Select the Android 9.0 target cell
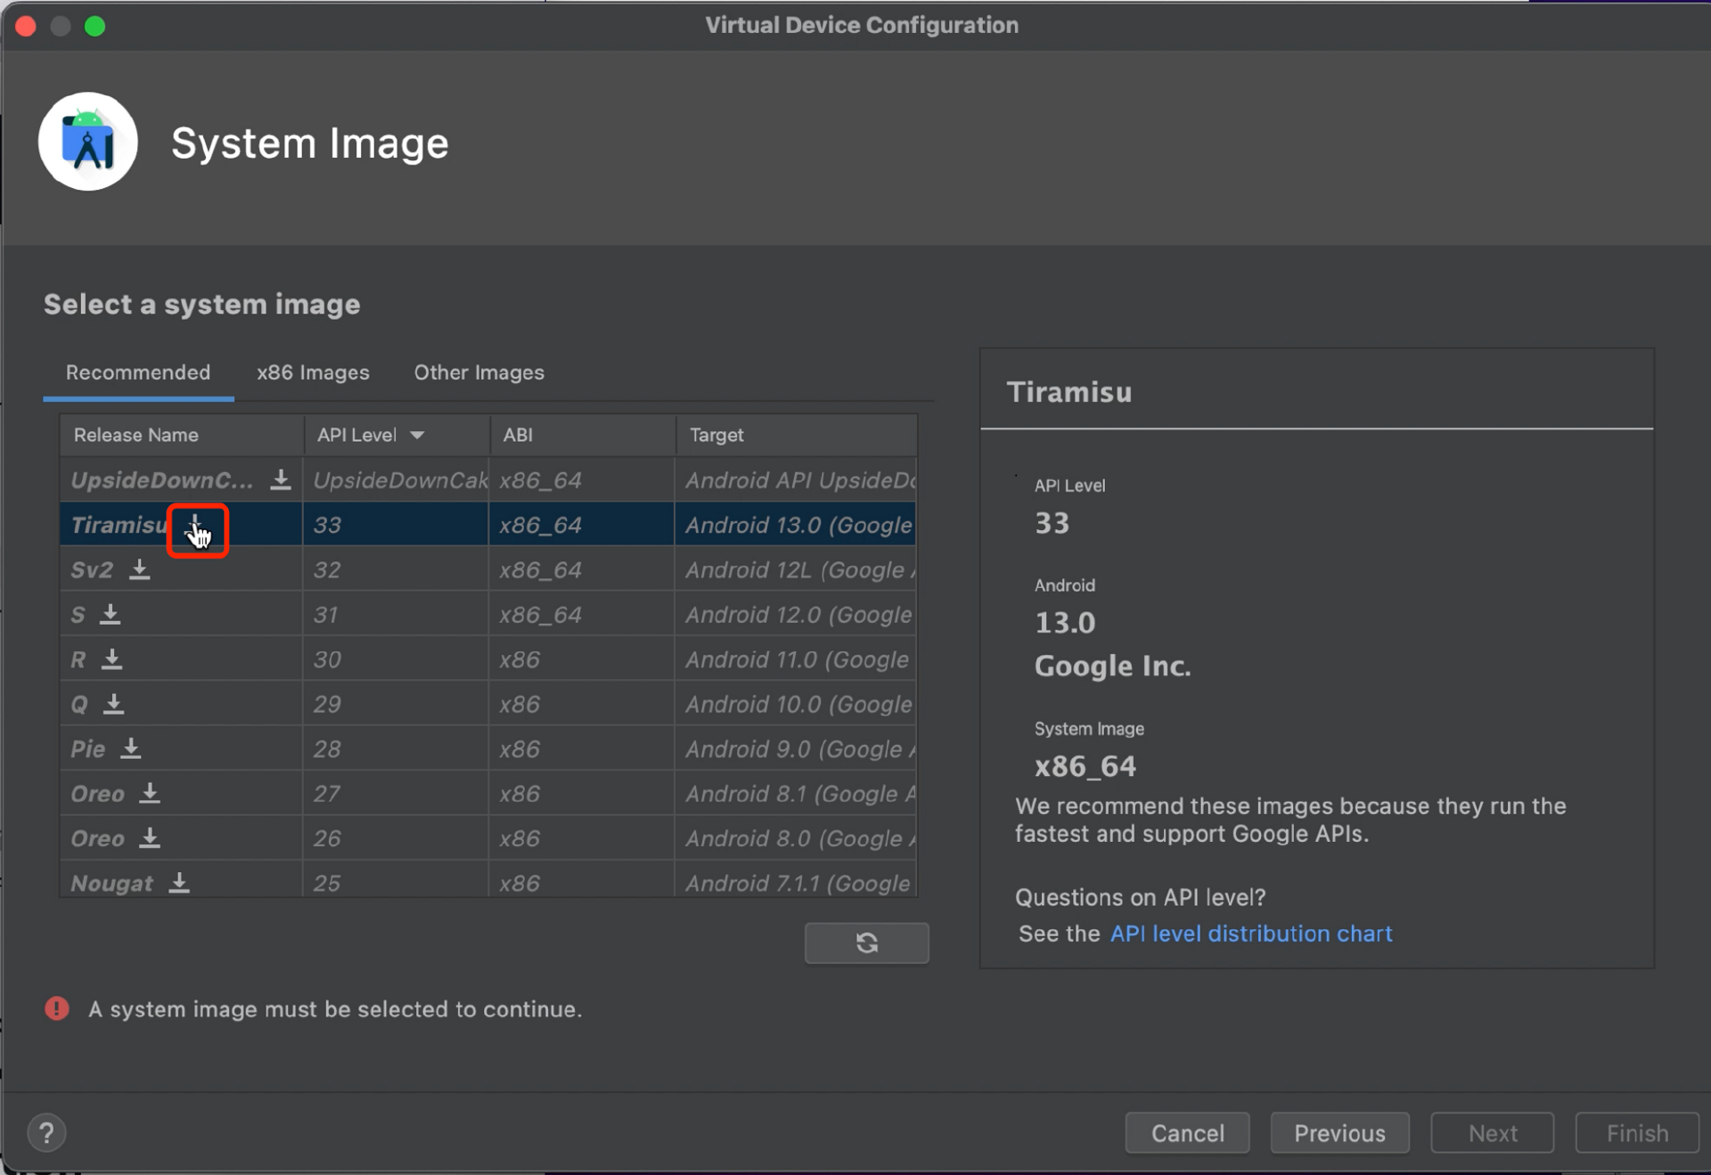This screenshot has height=1175, width=1711. [797, 749]
